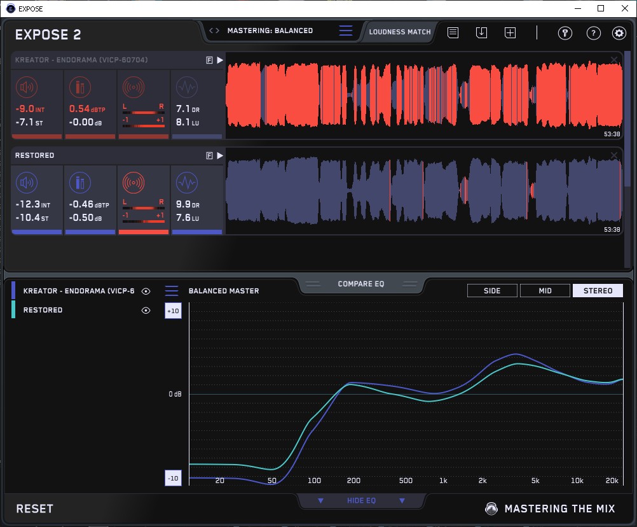Click the loudness speaker icon for RESTORED

[26, 183]
